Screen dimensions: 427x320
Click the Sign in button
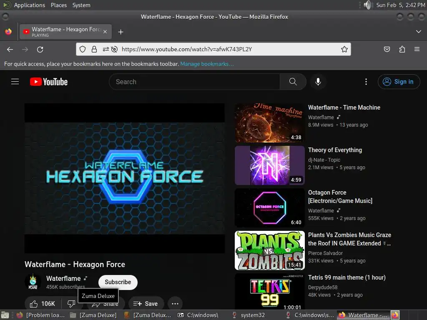pos(399,82)
